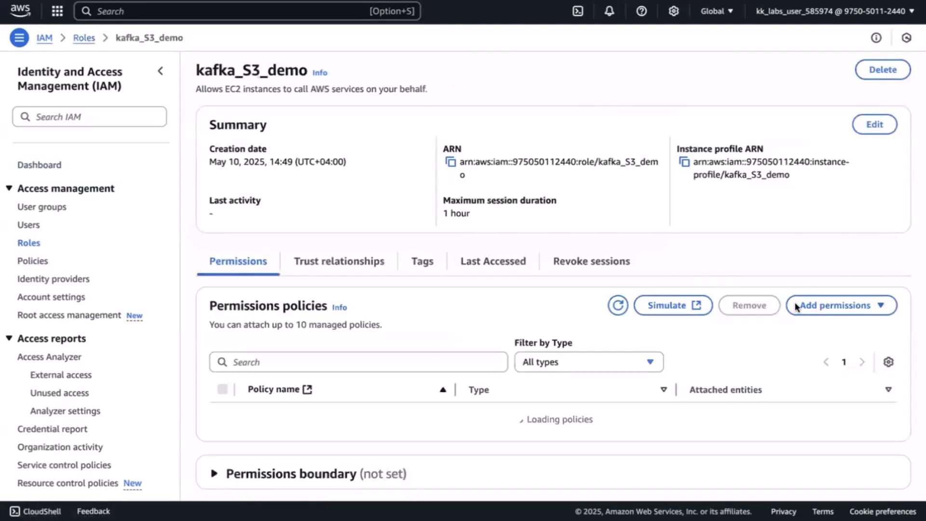Open Account settings in the sidebar

tap(51, 297)
